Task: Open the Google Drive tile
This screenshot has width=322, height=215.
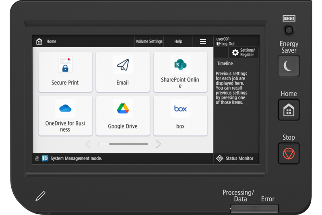Action: point(123,116)
